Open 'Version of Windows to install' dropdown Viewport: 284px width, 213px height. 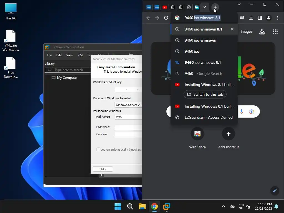[128, 105]
